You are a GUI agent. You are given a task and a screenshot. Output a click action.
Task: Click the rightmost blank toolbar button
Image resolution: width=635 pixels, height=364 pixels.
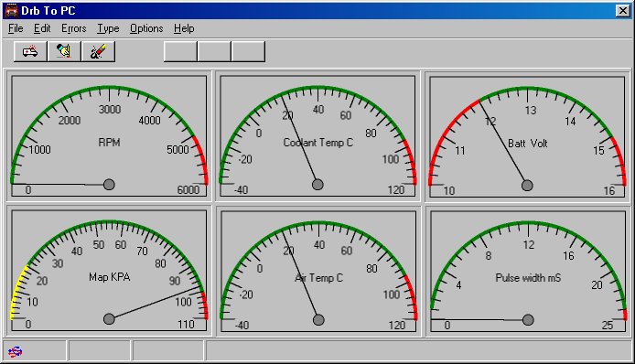[248, 51]
